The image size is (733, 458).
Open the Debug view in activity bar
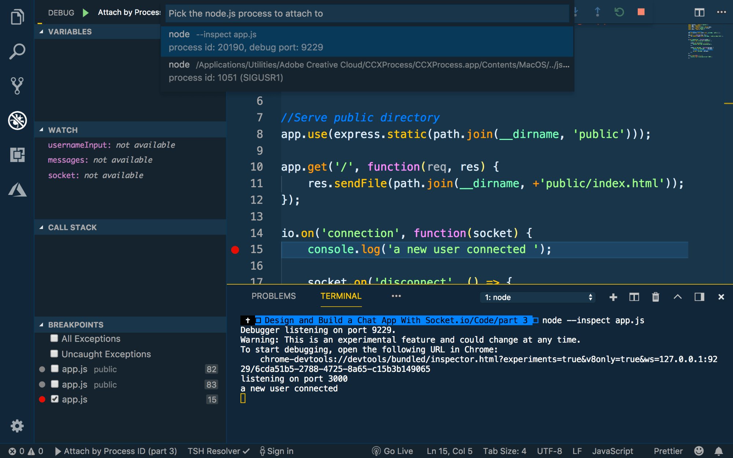coord(17,121)
